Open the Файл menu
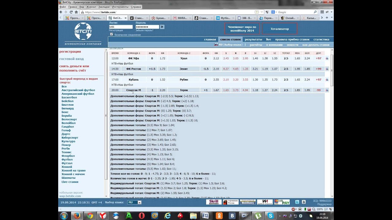 coord(62,7)
